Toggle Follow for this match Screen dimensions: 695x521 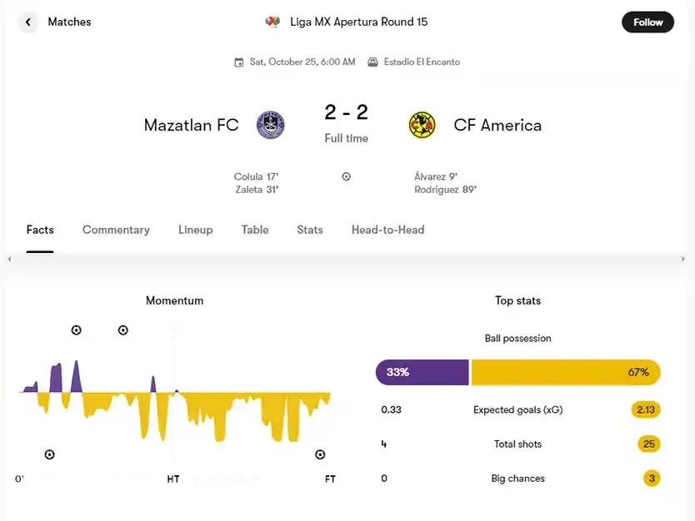pos(647,22)
